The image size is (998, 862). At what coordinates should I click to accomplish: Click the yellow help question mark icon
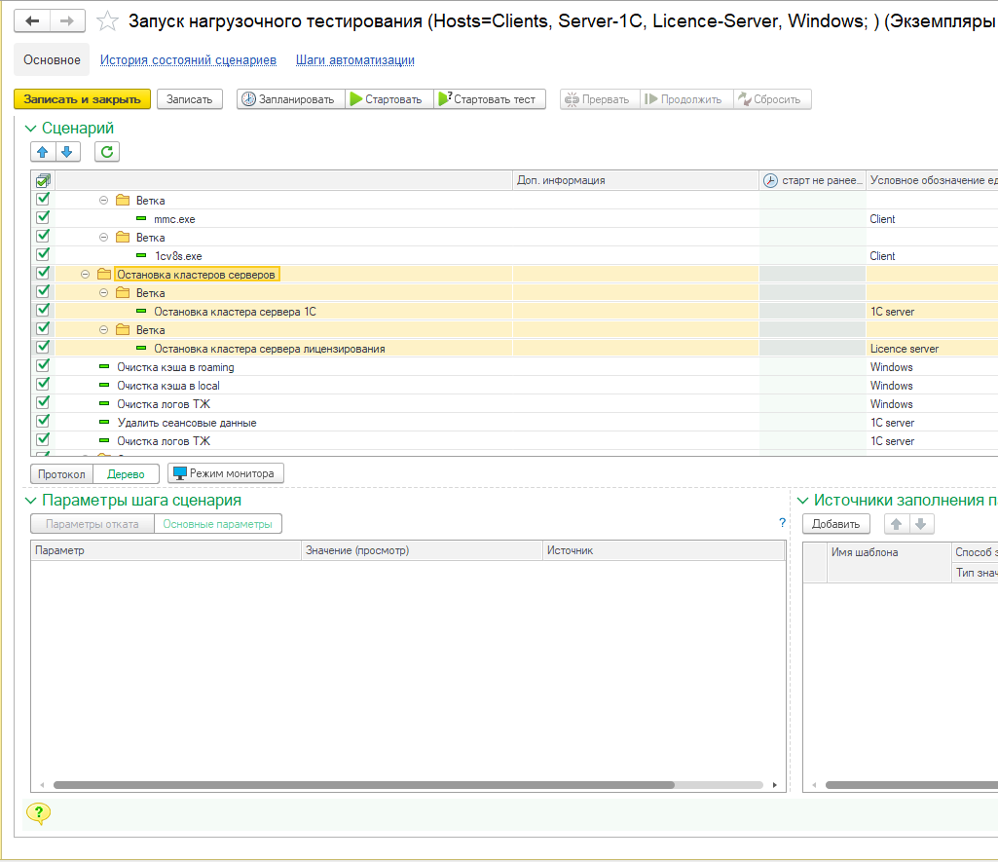(38, 813)
